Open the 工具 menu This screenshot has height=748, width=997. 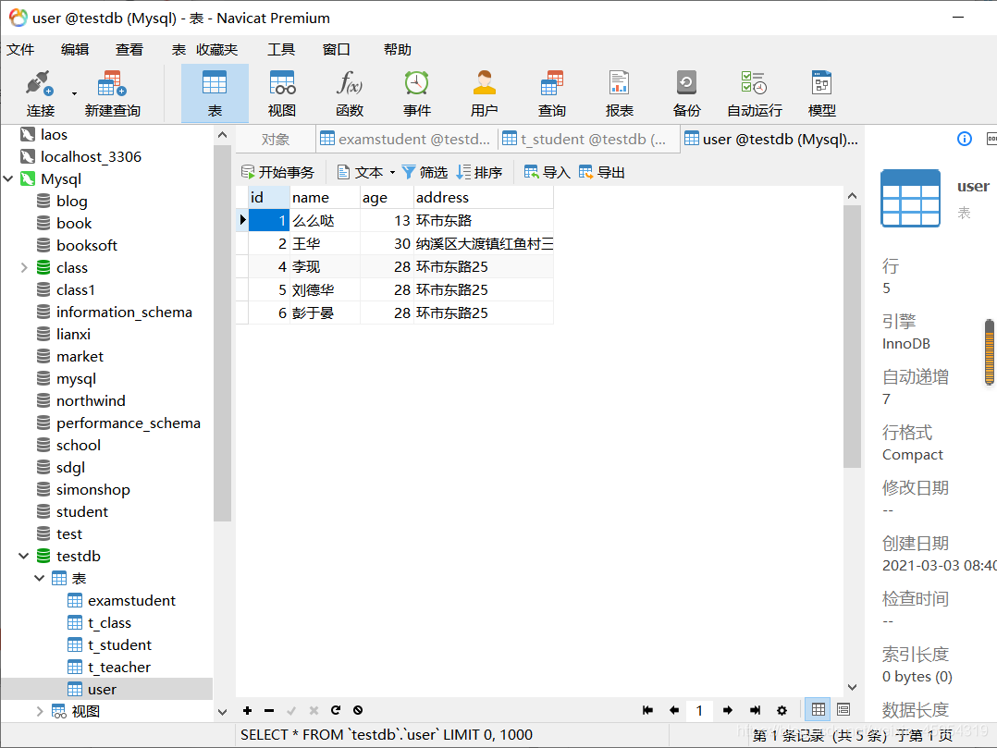tap(281, 49)
